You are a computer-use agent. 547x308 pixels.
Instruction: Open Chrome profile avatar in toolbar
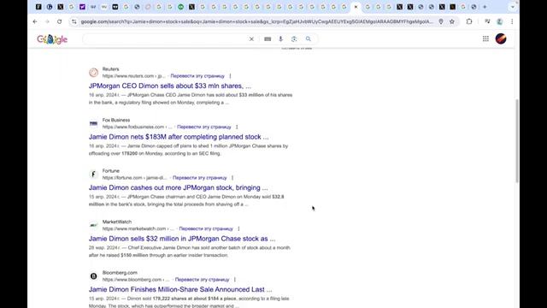point(499,21)
